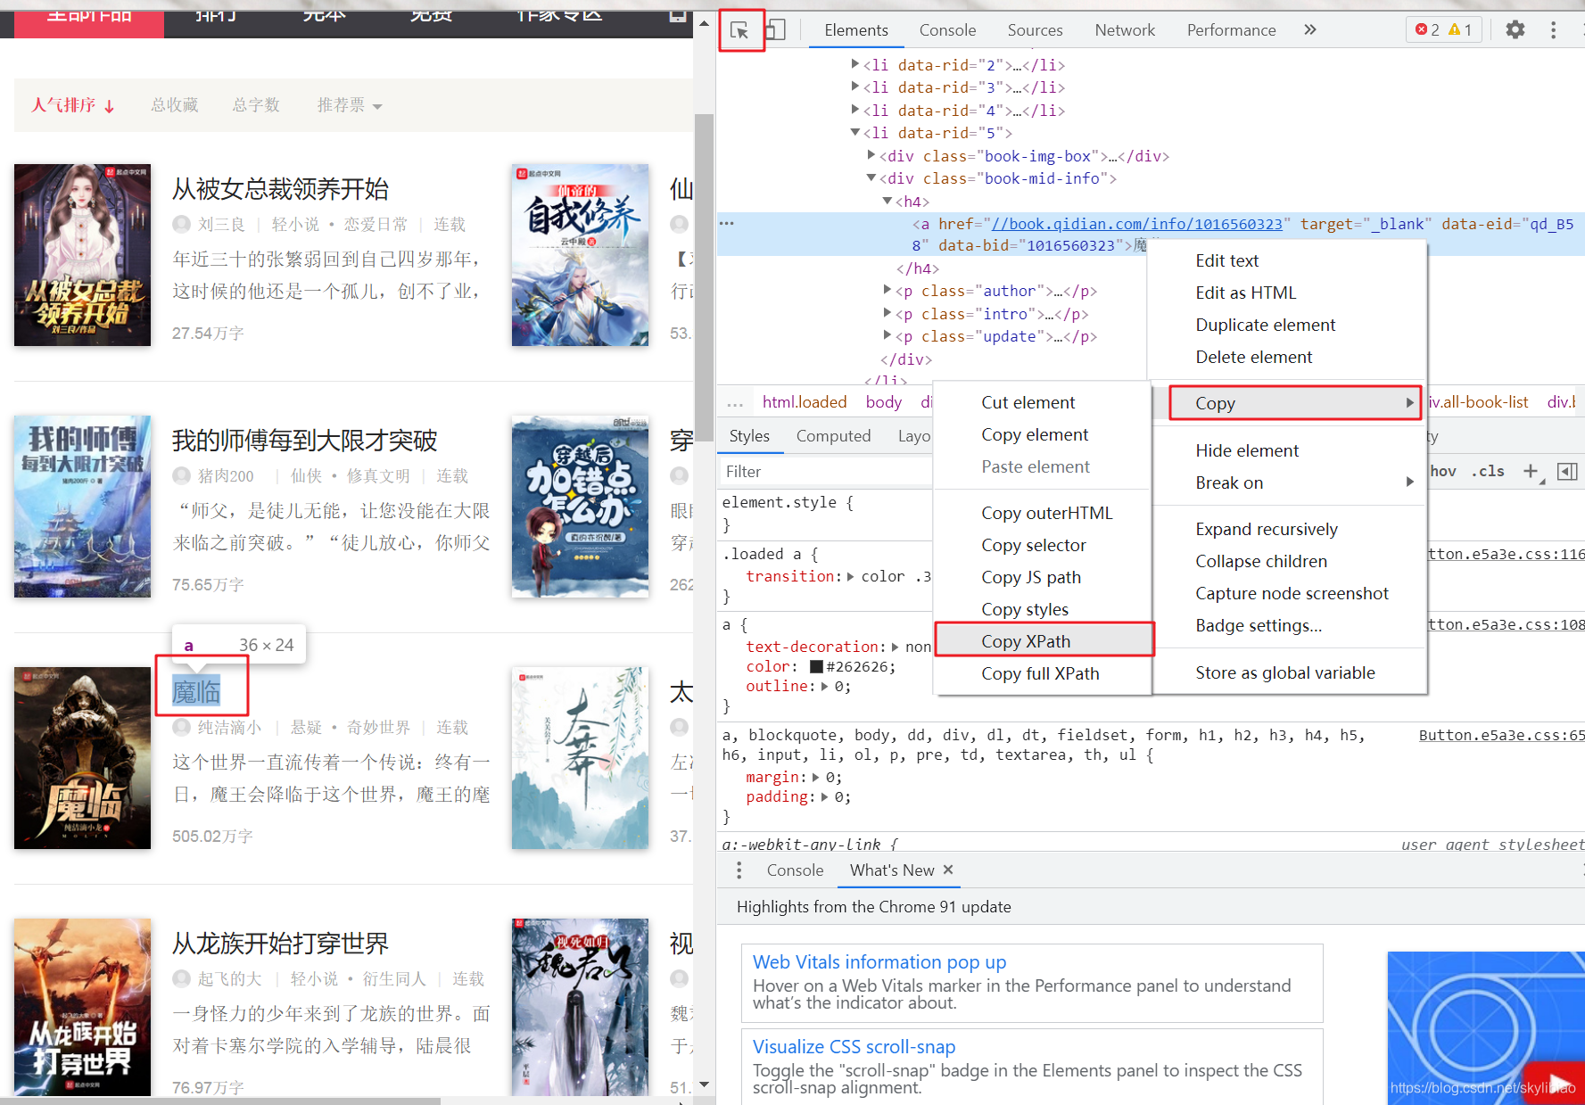The image size is (1585, 1105).
Task: Switch to the Network tab
Action: point(1125,29)
